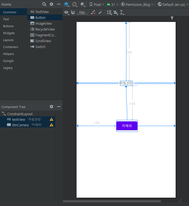The image size is (189, 206).
Task: Toggle night mode preview icon
Action: pyautogui.click(x=83, y=4)
